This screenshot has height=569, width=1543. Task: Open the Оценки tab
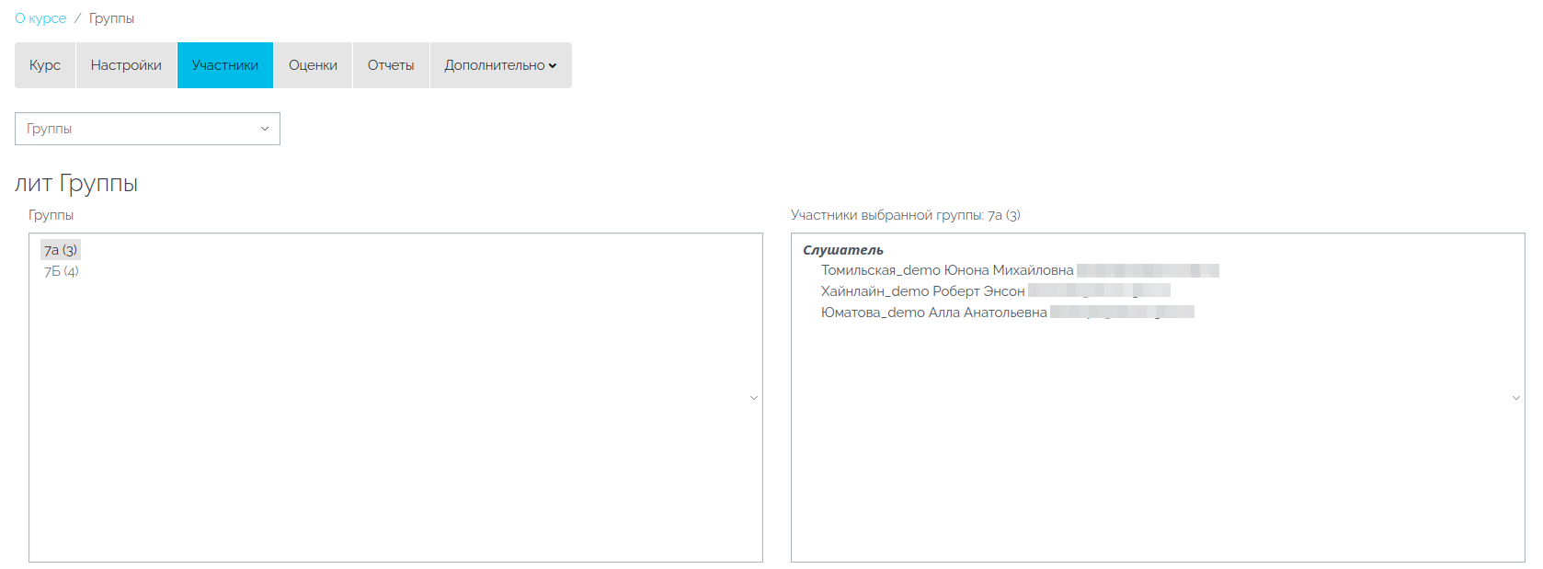[313, 65]
